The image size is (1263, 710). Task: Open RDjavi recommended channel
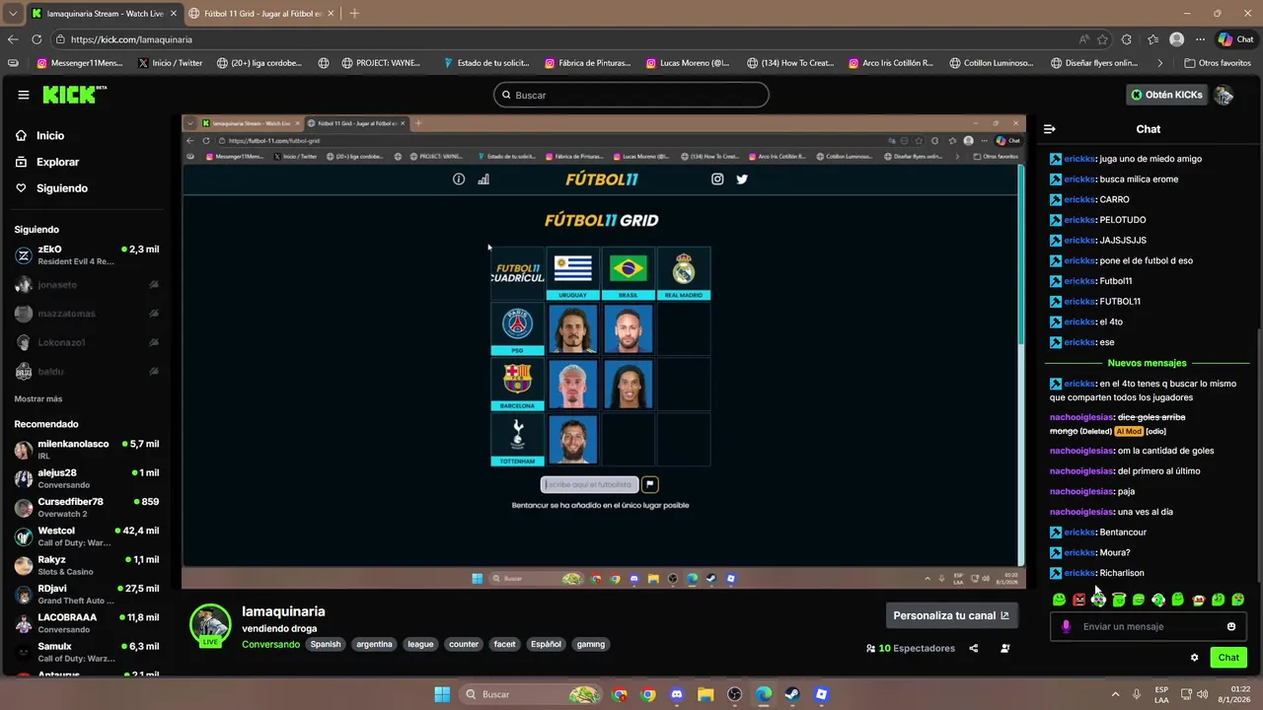(87, 595)
